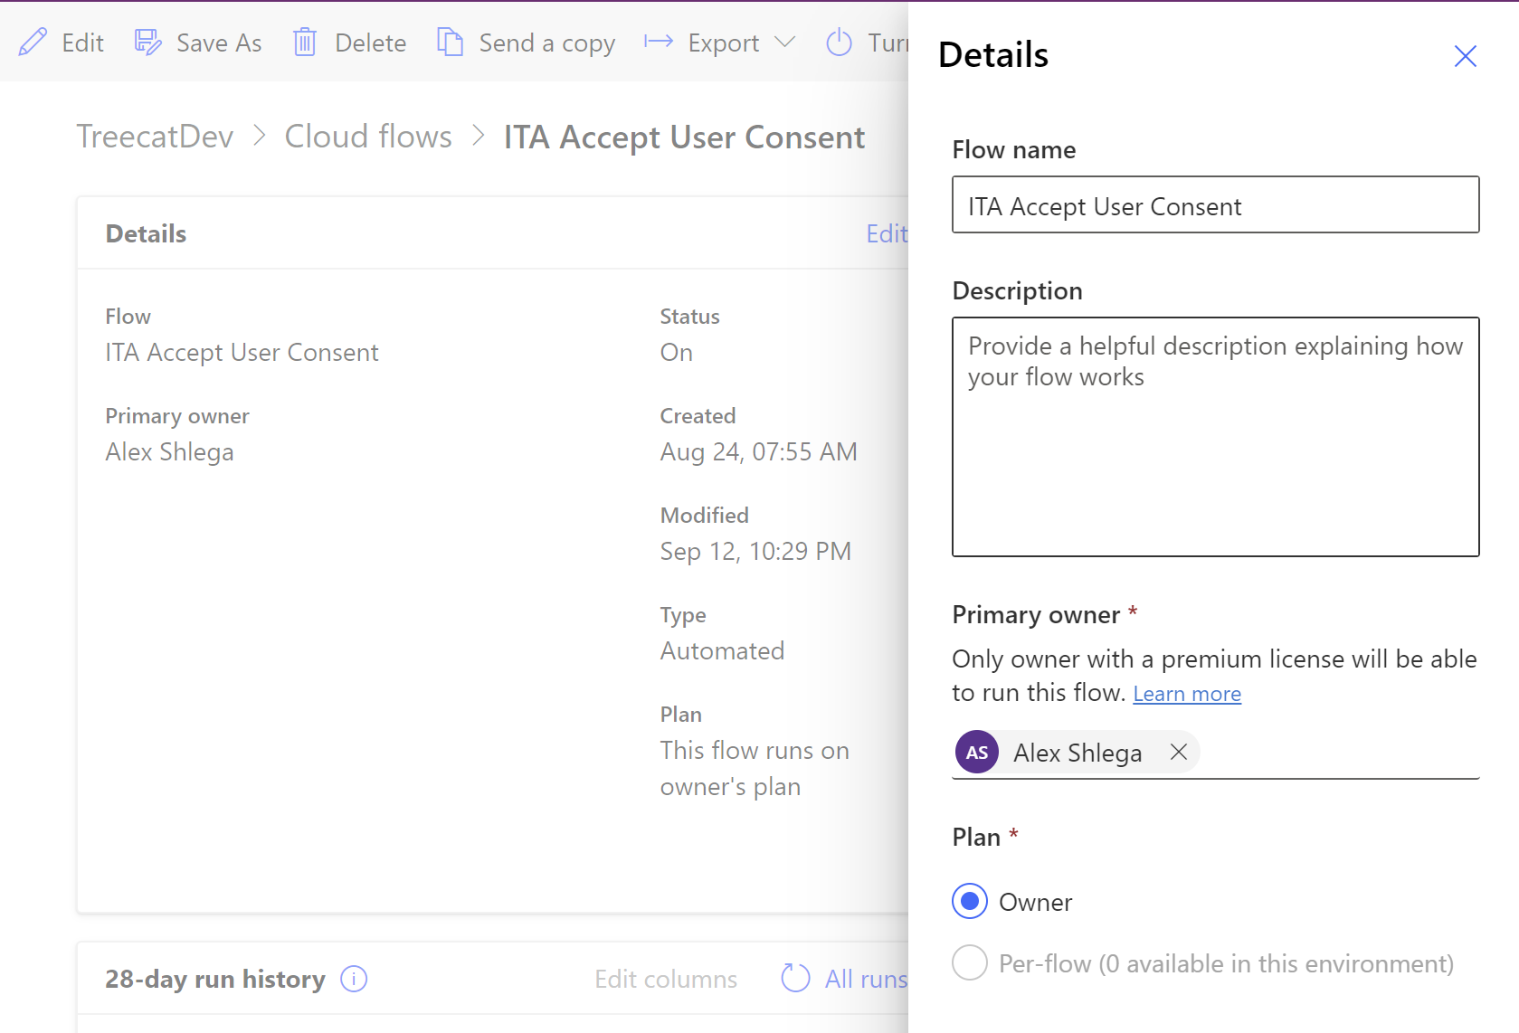Image resolution: width=1519 pixels, height=1033 pixels.
Task: Click Edit columns in run history
Action: pyautogui.click(x=666, y=979)
